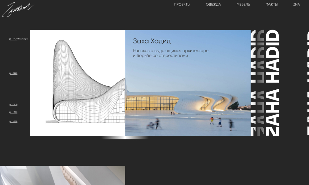Click the wireframe building drawing
Viewport: 309px width, 185px height.
77,83
